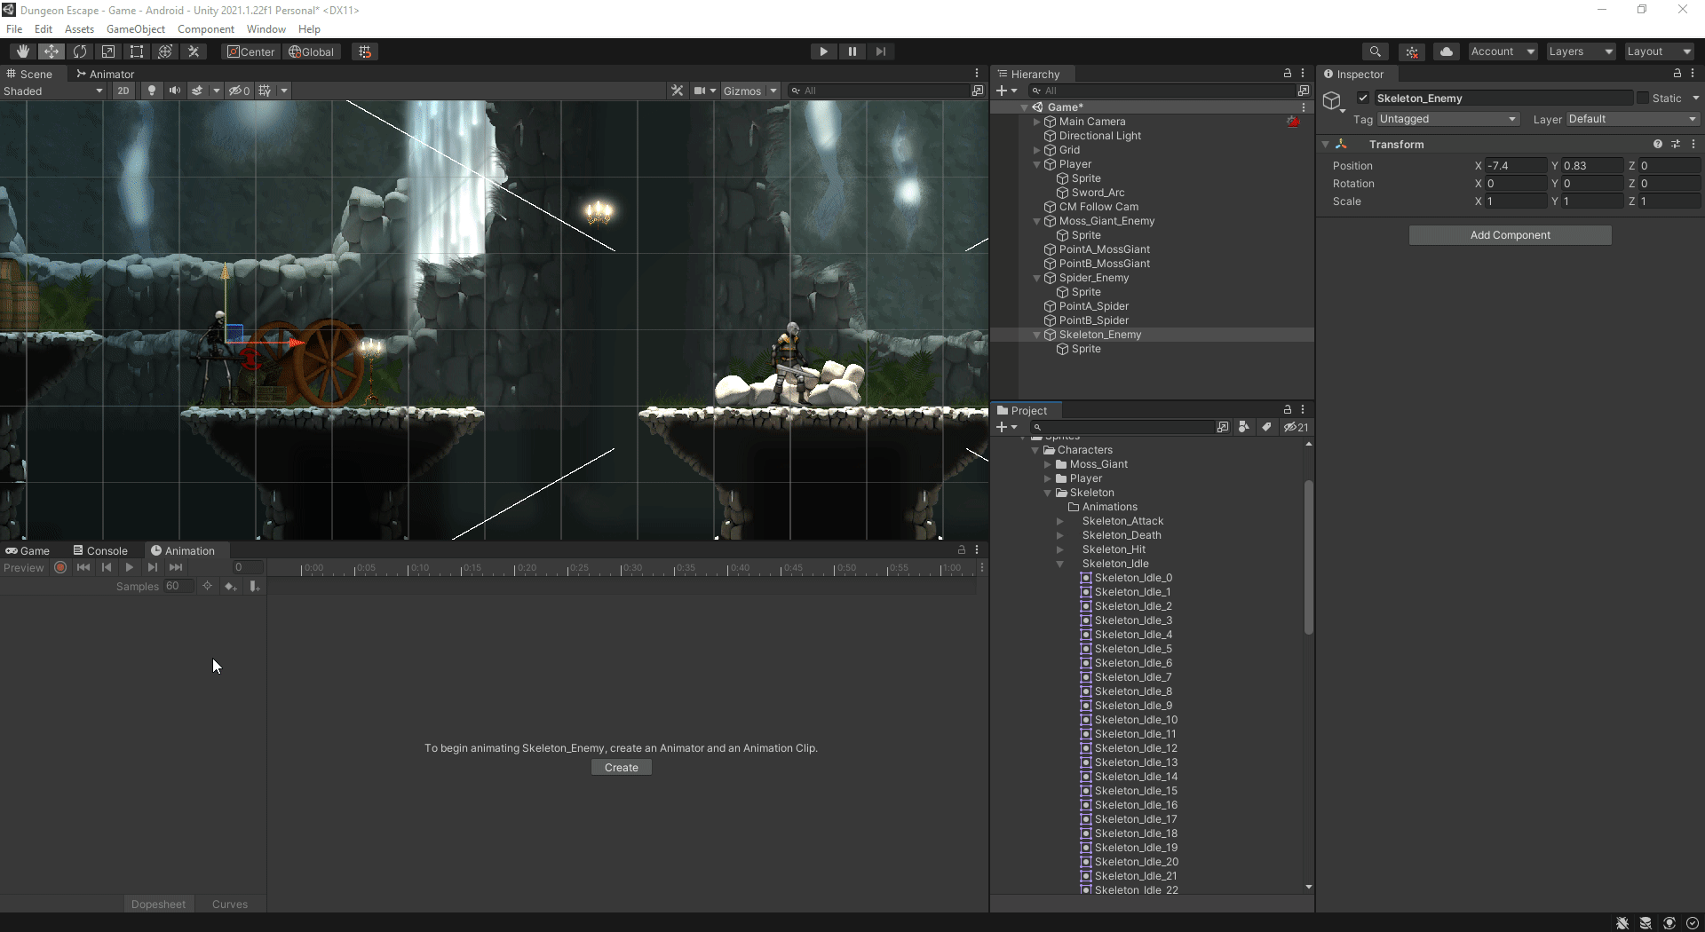
Task: Select the Rotate tool
Action: 80,51
